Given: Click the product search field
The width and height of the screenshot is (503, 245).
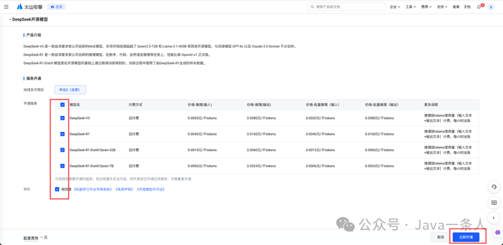Looking at the screenshot, I should pos(346,7).
